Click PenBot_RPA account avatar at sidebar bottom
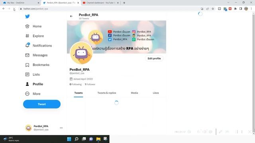The height and width of the screenshot is (143, 255). pyautogui.click(x=28, y=128)
